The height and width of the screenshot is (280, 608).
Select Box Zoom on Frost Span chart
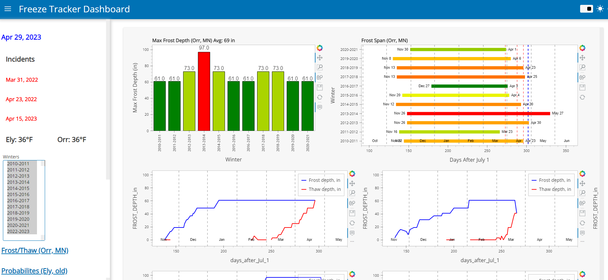coord(582,67)
